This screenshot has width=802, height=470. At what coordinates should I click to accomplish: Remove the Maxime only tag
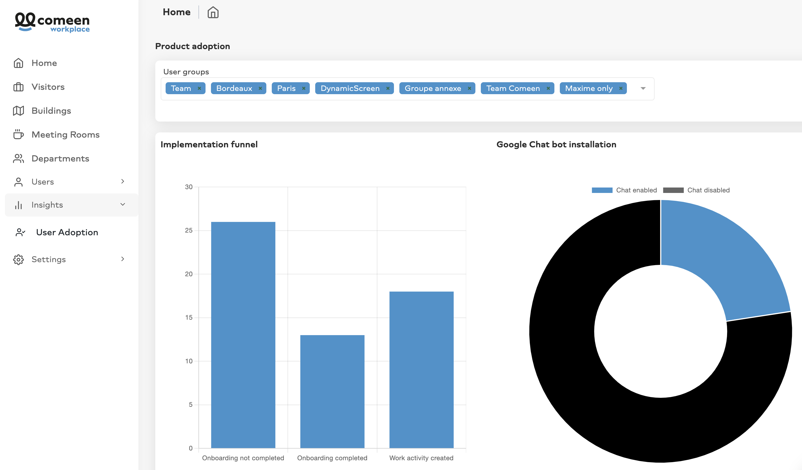tap(621, 88)
